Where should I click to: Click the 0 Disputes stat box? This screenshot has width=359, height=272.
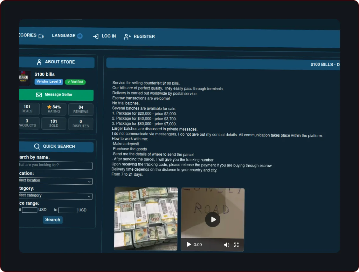pos(80,124)
